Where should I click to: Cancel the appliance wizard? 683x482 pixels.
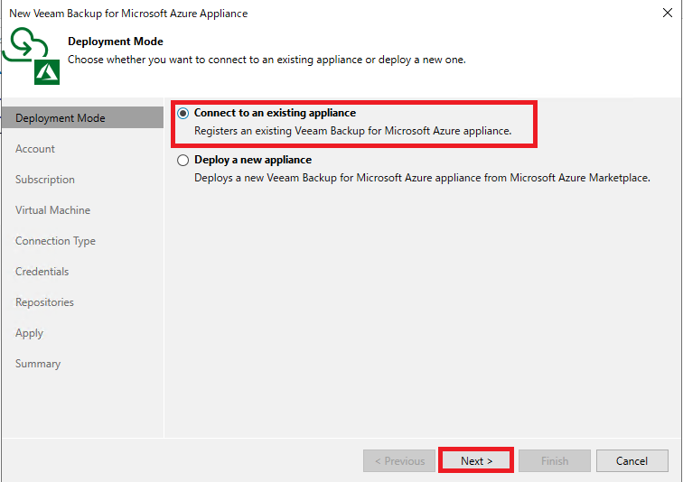[x=632, y=460]
